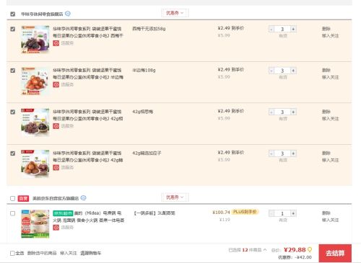This screenshot has height=263, width=361.
Task: Open the 西梅干 product thumbnail
Action: (35, 40)
